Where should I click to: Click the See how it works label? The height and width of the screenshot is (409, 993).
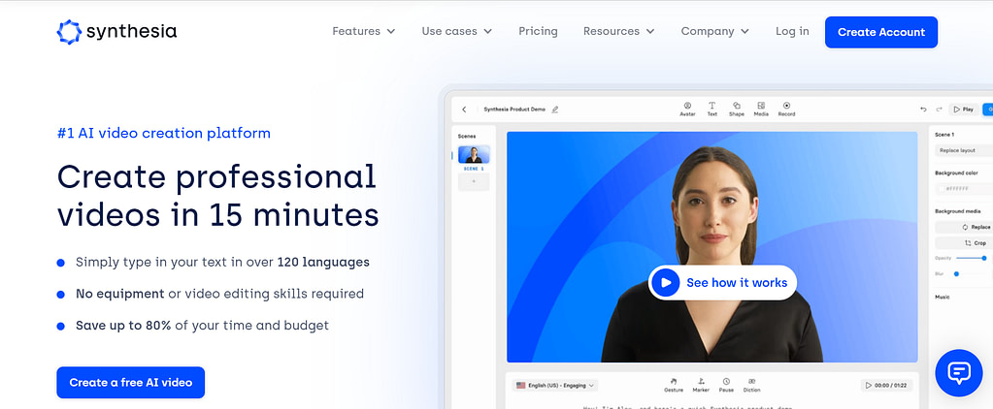pos(737,283)
